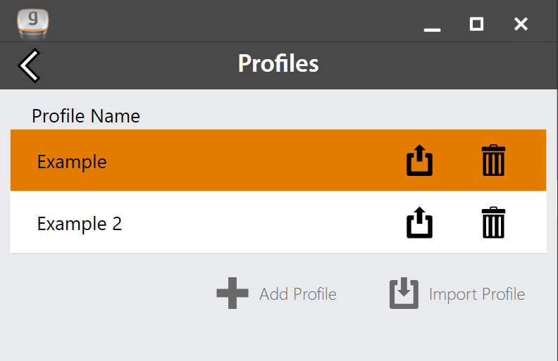This screenshot has height=361, width=558.
Task: Click the blank gray area below Add Profile
Action: click(x=278, y=336)
